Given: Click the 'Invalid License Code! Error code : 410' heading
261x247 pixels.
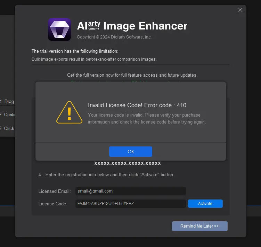Looking at the screenshot, I should tap(137, 105).
